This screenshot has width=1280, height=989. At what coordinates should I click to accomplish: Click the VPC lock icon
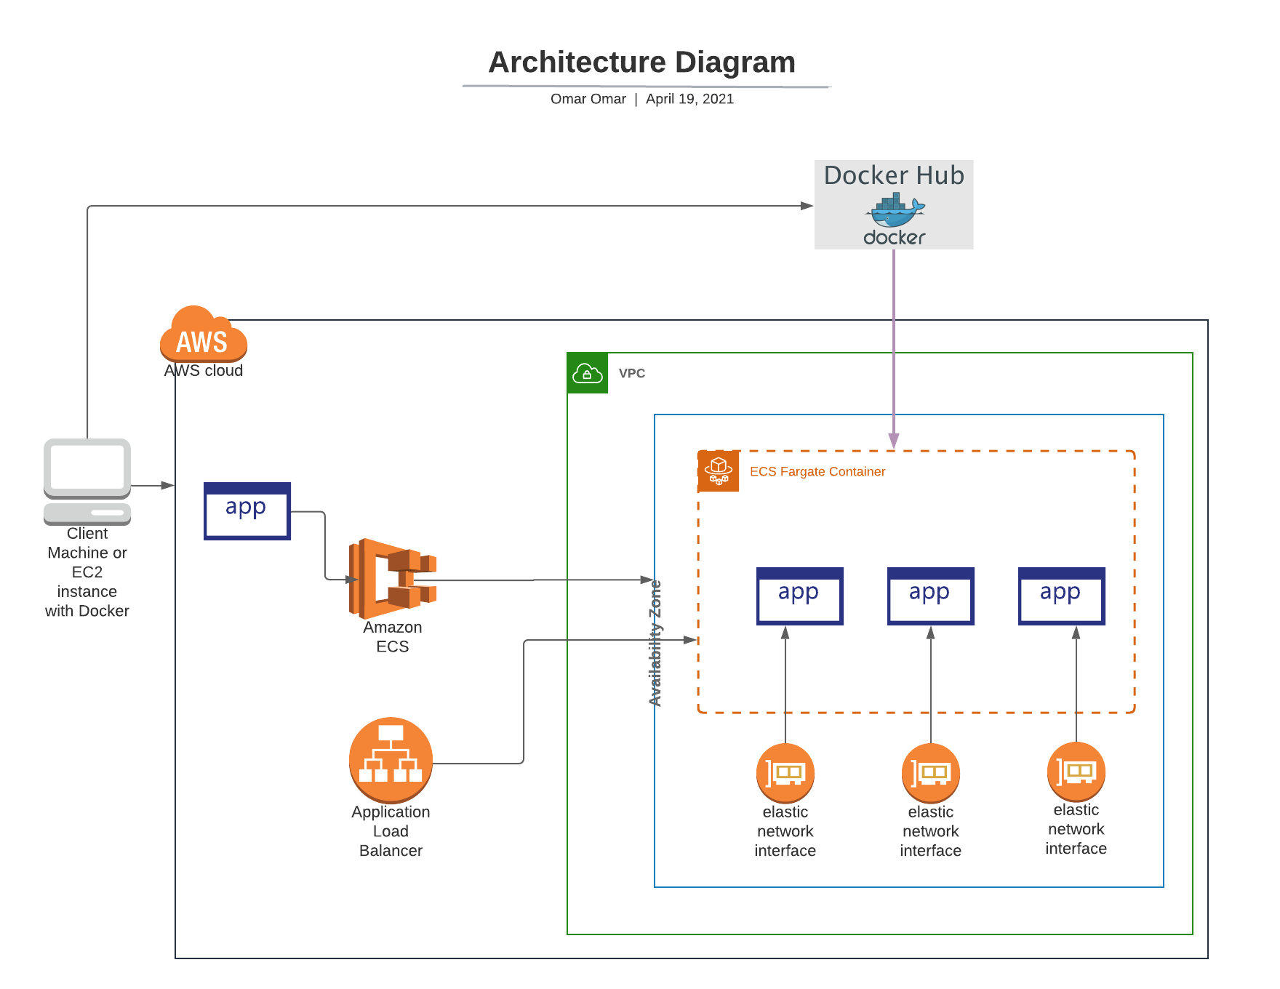tap(588, 373)
